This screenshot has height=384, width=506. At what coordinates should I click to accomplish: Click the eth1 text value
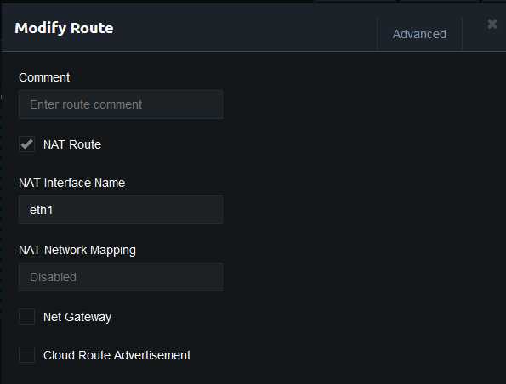pos(42,210)
